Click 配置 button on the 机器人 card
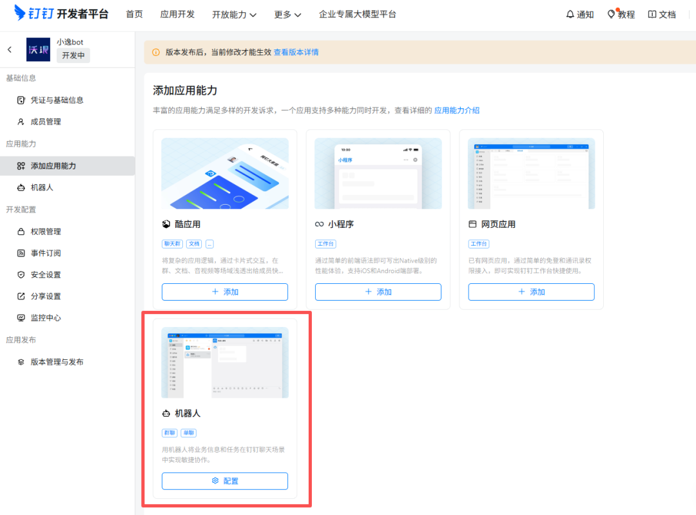Image resolution: width=696 pixels, height=515 pixels. tap(225, 481)
